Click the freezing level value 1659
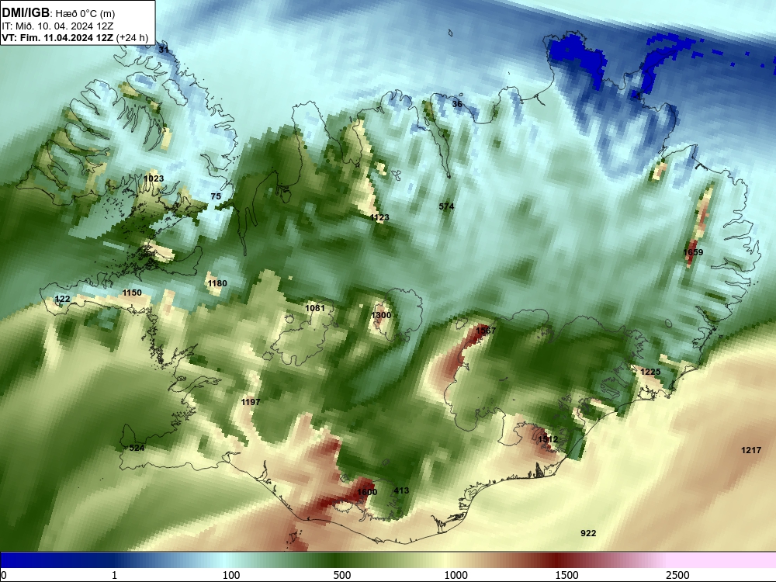Viewport: 776px width, 582px height. point(693,252)
